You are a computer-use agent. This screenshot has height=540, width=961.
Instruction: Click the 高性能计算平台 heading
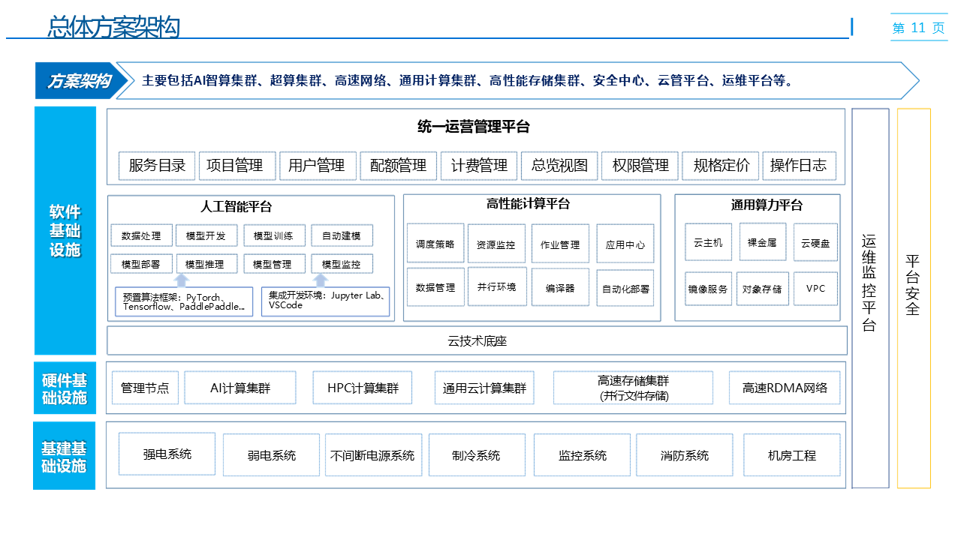click(528, 204)
